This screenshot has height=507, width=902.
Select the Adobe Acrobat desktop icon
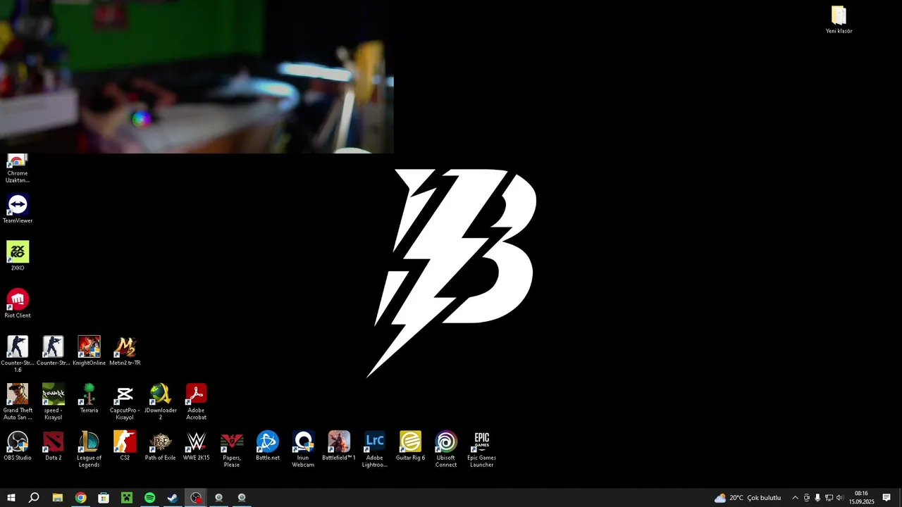(x=196, y=401)
